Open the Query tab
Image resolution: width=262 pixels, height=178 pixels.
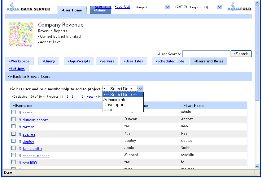49,61
